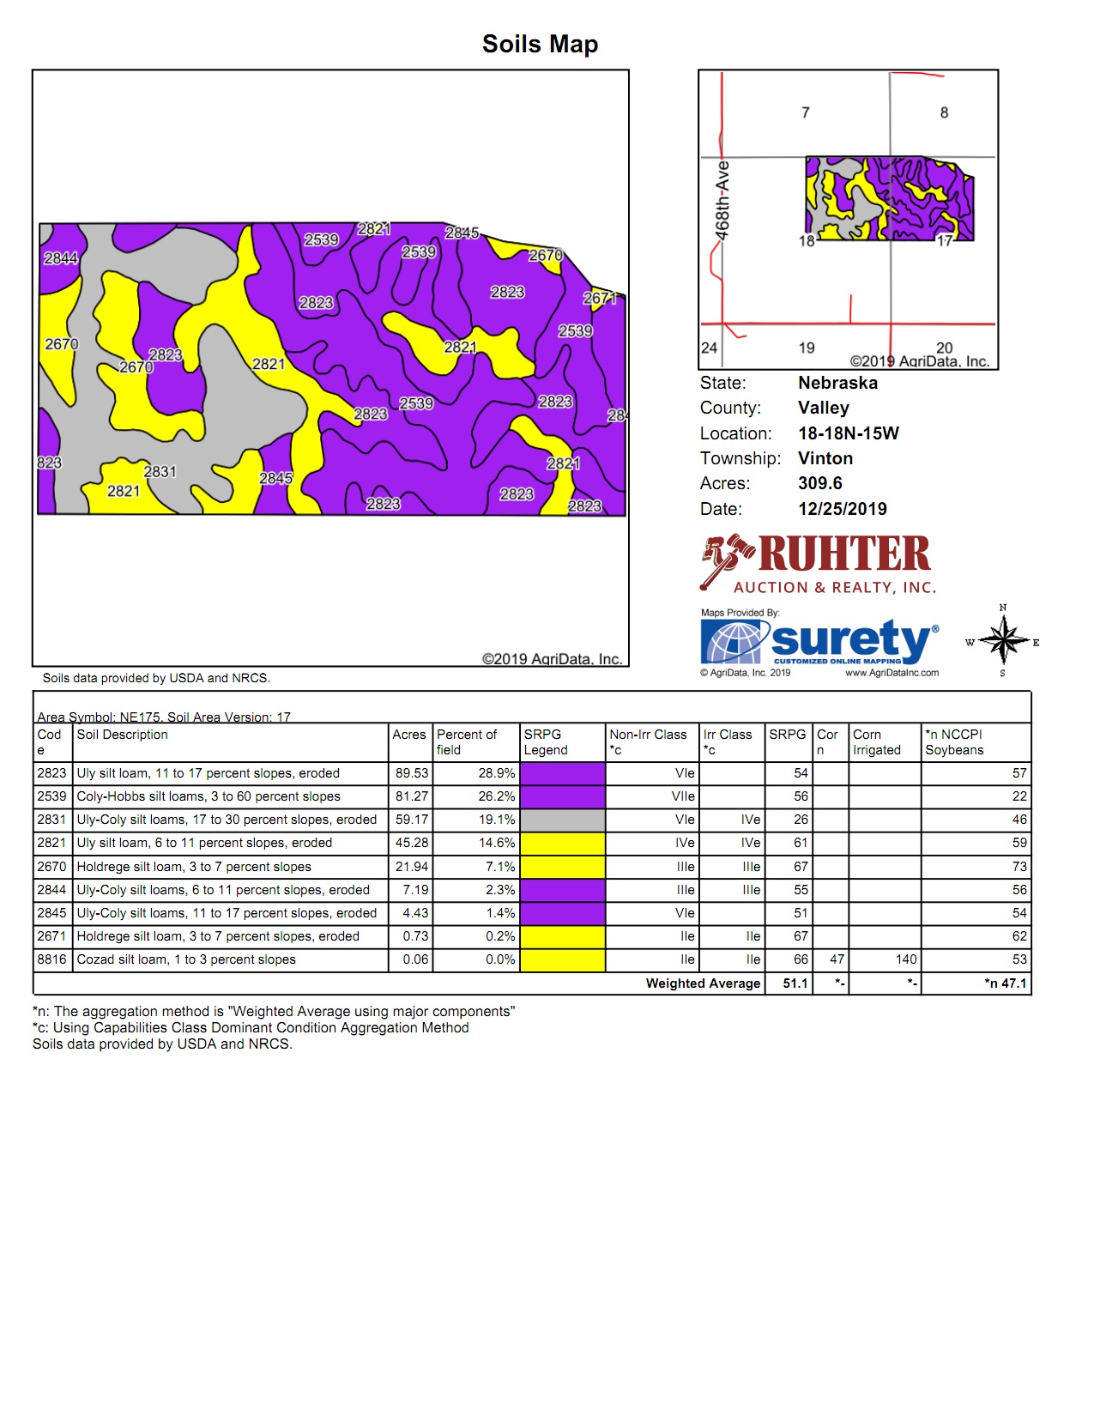Click the locator map thumbnail parcel
This screenshot has width=1094, height=1416.
tap(890, 198)
